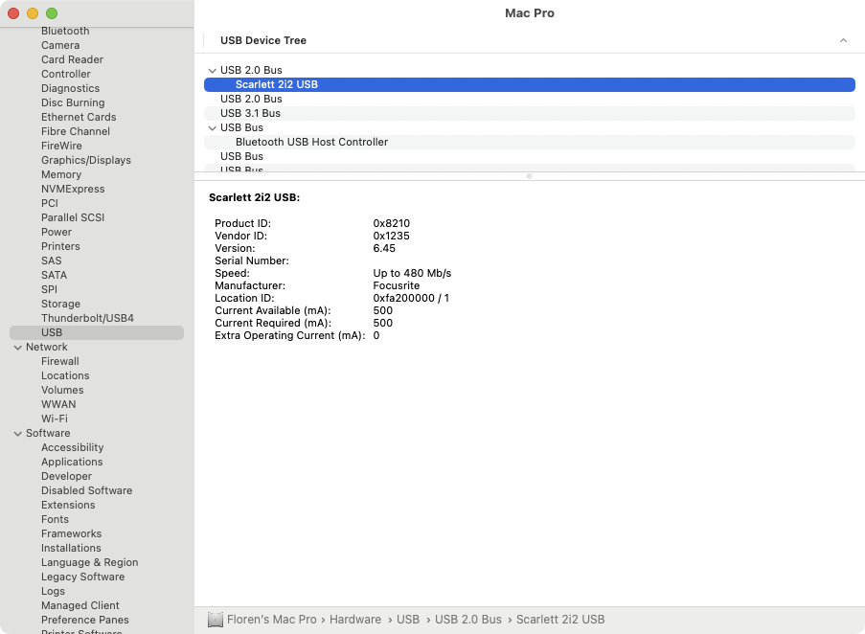Click the USB Device Tree column header
The height and width of the screenshot is (634, 865).
coord(263,40)
